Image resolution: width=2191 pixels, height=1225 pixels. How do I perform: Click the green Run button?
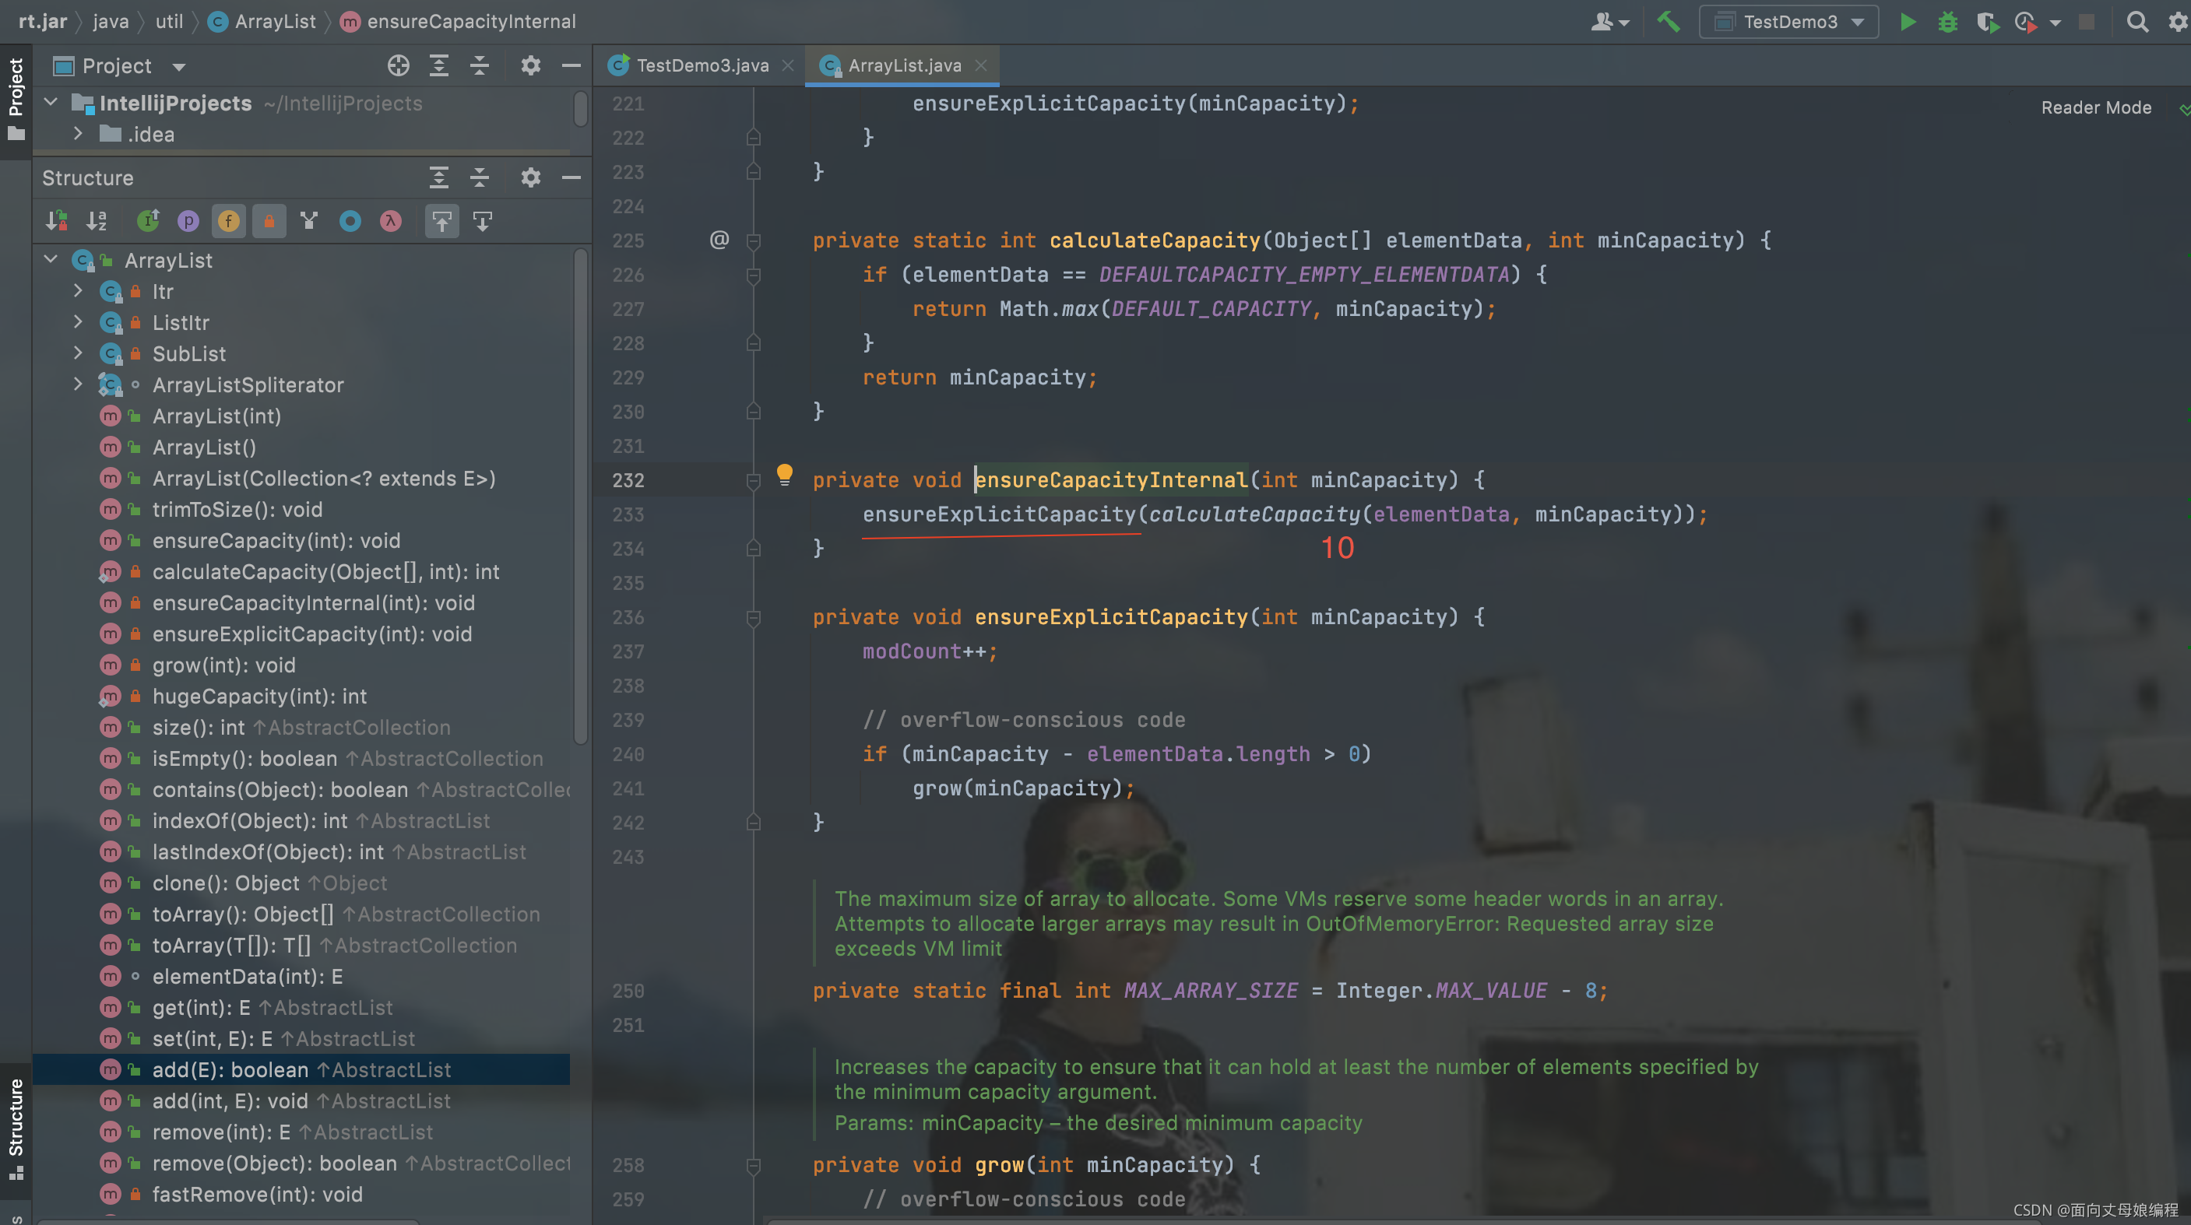click(x=1908, y=22)
